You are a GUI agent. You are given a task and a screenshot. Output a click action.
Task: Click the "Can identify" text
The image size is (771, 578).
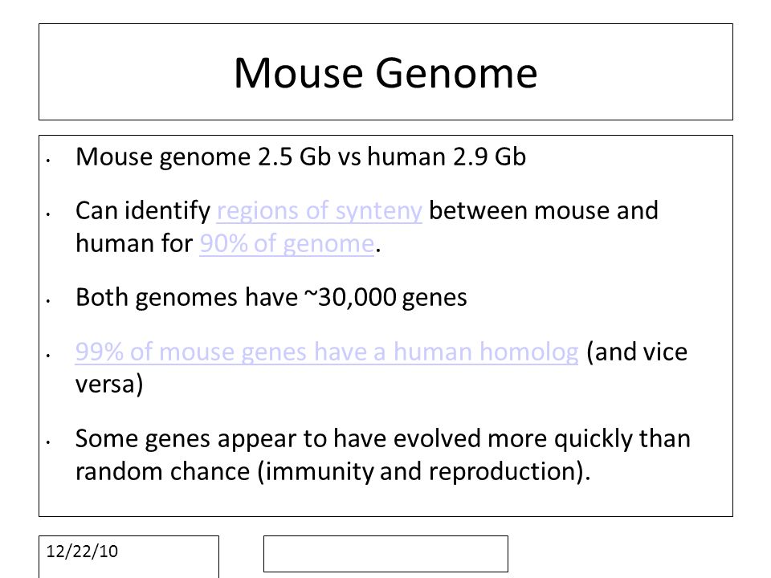(x=143, y=211)
